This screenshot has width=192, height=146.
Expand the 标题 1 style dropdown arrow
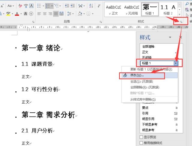[176, 63]
